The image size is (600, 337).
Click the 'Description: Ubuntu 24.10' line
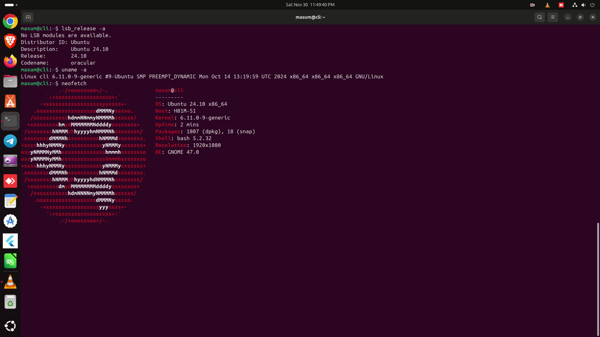65,49
